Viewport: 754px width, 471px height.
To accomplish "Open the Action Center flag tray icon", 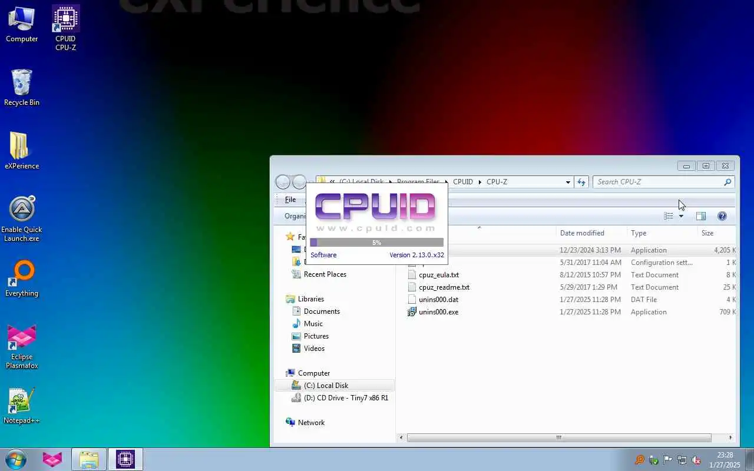I will (668, 460).
